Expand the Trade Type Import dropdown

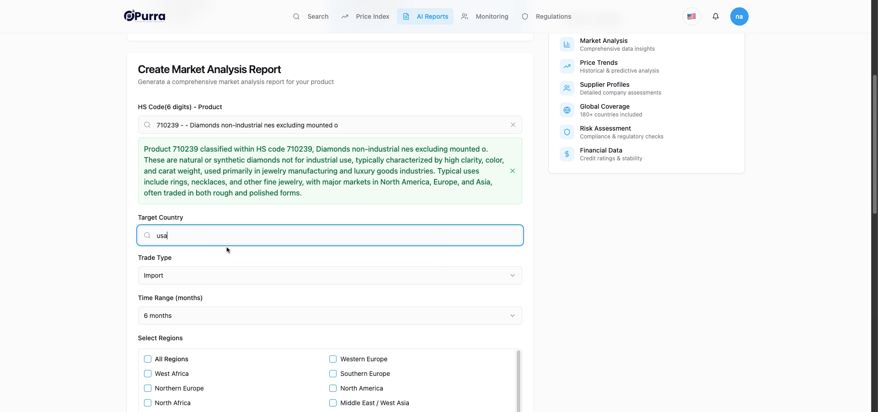point(330,275)
